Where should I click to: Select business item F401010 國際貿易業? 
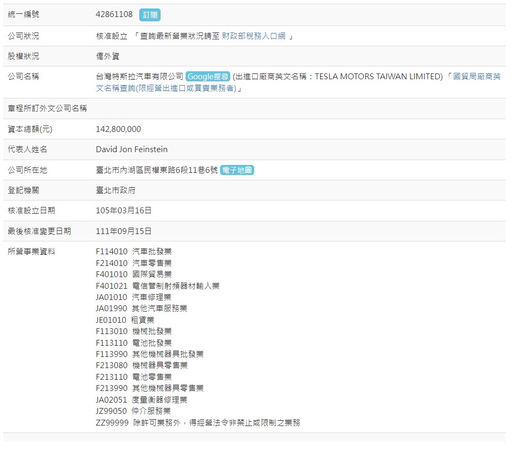point(133,274)
